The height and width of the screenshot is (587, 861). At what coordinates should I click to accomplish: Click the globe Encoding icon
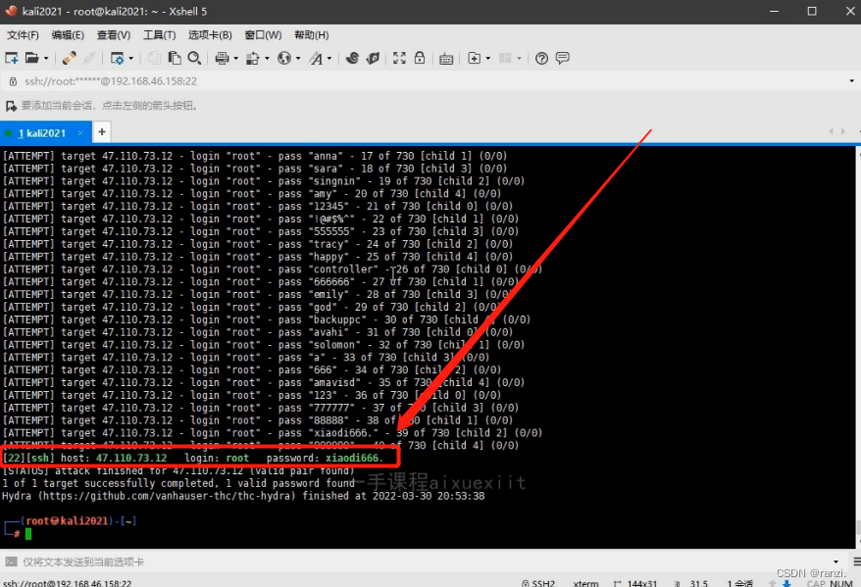(x=283, y=58)
